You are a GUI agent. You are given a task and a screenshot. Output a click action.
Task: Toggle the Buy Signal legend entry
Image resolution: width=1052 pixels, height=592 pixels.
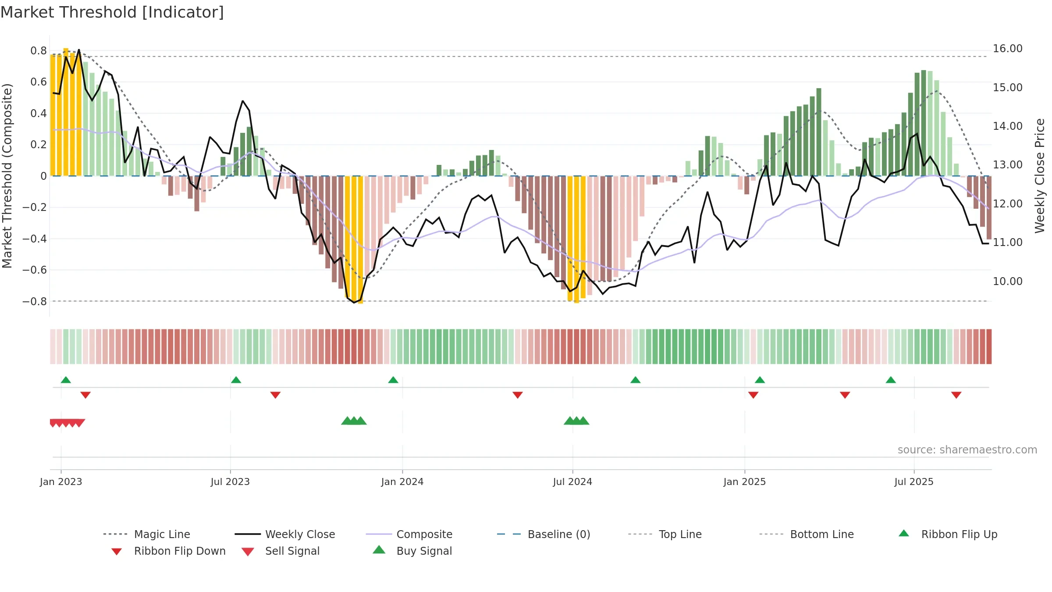[412, 551]
